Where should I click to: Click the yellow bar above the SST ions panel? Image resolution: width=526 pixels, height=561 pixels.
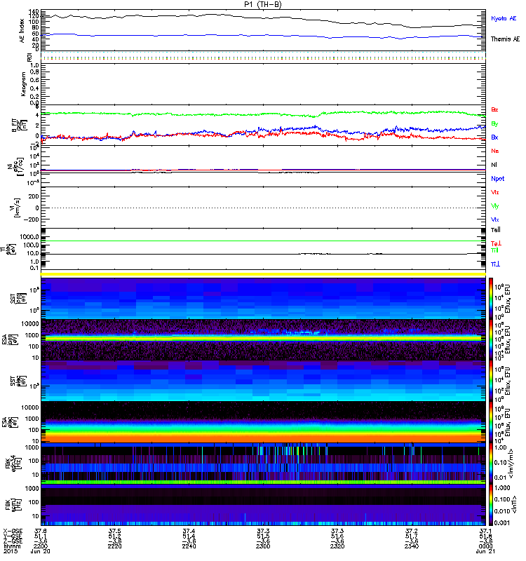pyautogui.click(x=263, y=274)
